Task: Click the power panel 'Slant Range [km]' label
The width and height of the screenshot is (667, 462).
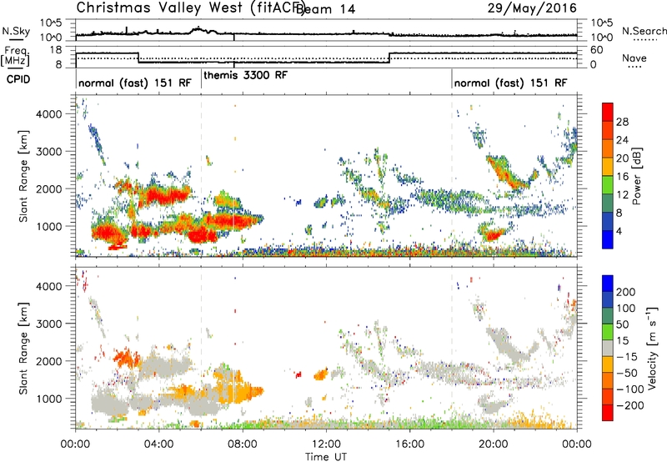Action: point(23,176)
